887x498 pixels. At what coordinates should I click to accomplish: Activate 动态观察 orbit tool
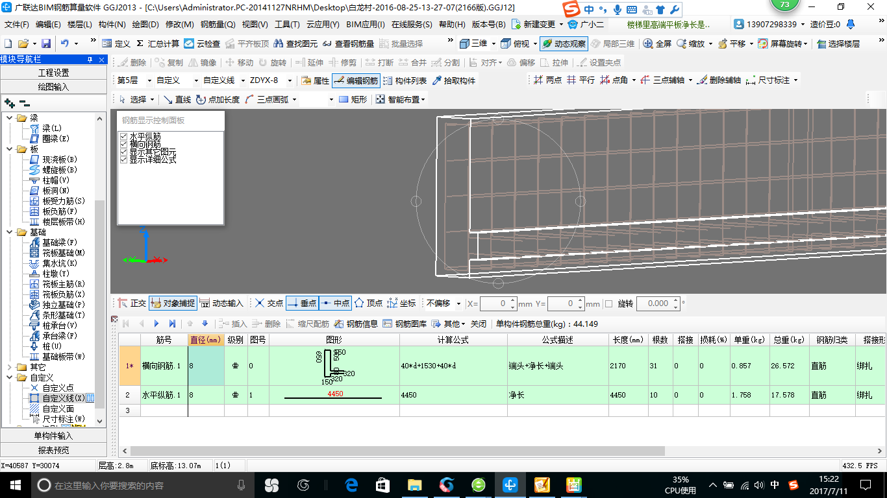tap(564, 43)
